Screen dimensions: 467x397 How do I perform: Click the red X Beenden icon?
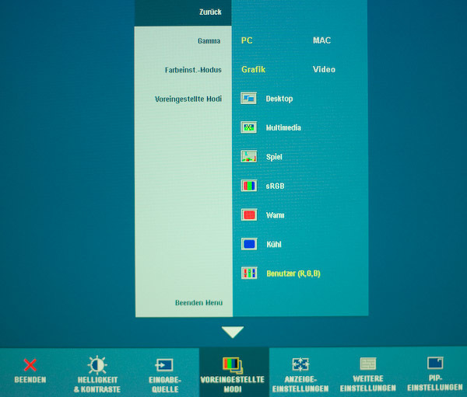pyautogui.click(x=30, y=365)
